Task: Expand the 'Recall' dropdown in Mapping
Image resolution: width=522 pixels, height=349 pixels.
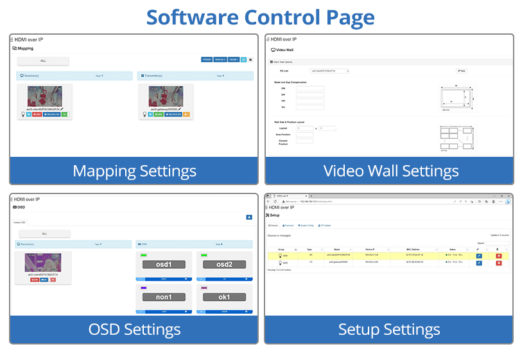Action: [x=233, y=60]
